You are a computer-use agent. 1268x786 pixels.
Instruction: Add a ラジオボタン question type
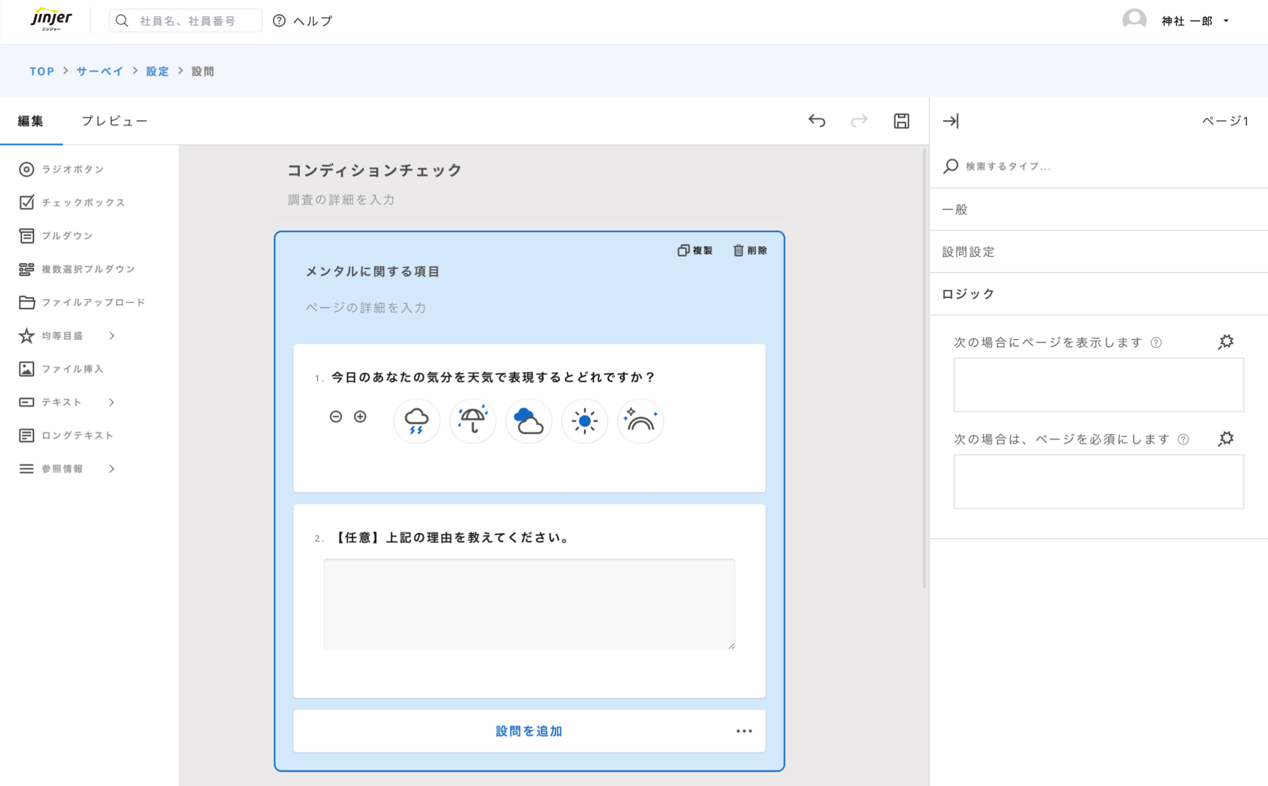coord(73,169)
